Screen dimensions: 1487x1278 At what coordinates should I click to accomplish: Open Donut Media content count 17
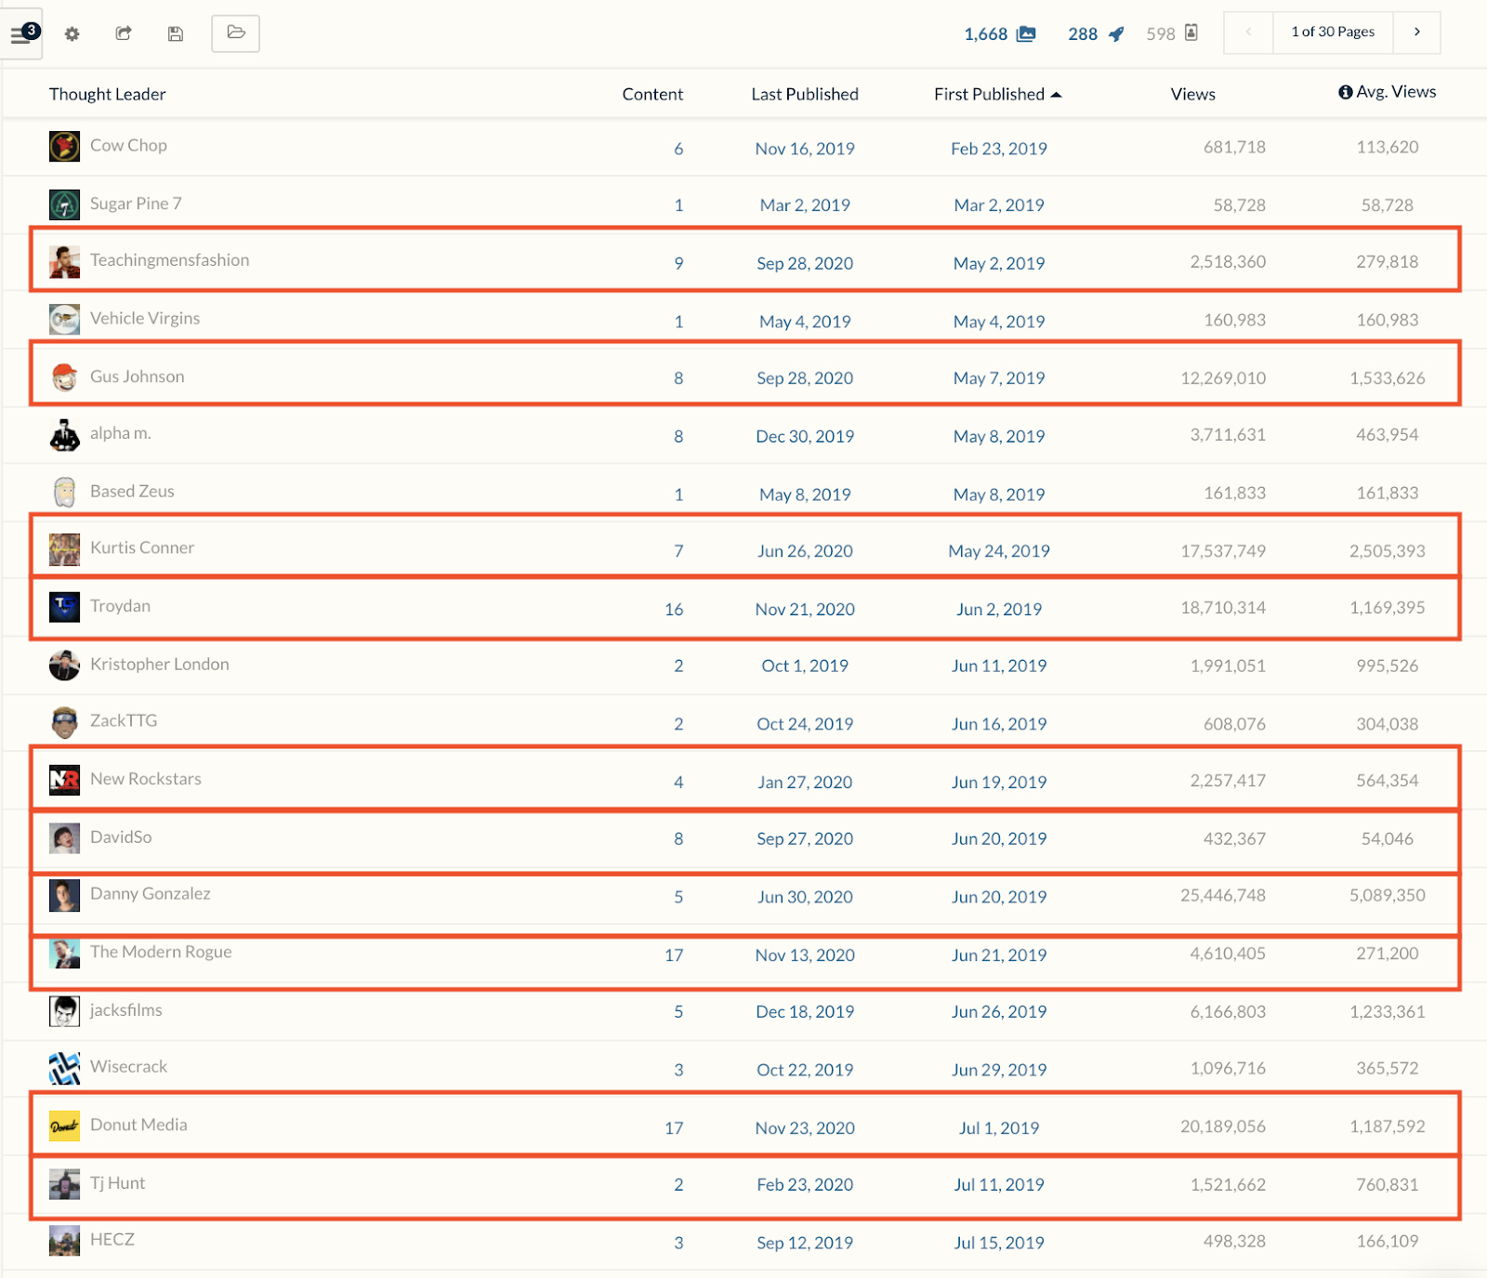pyautogui.click(x=674, y=1127)
